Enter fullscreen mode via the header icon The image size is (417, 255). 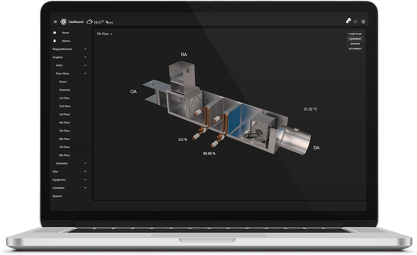point(355,22)
